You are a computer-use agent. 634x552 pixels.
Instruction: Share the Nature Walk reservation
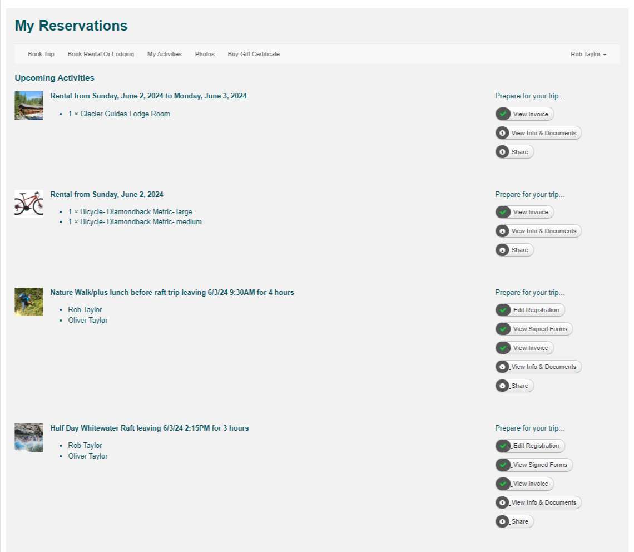click(x=519, y=386)
